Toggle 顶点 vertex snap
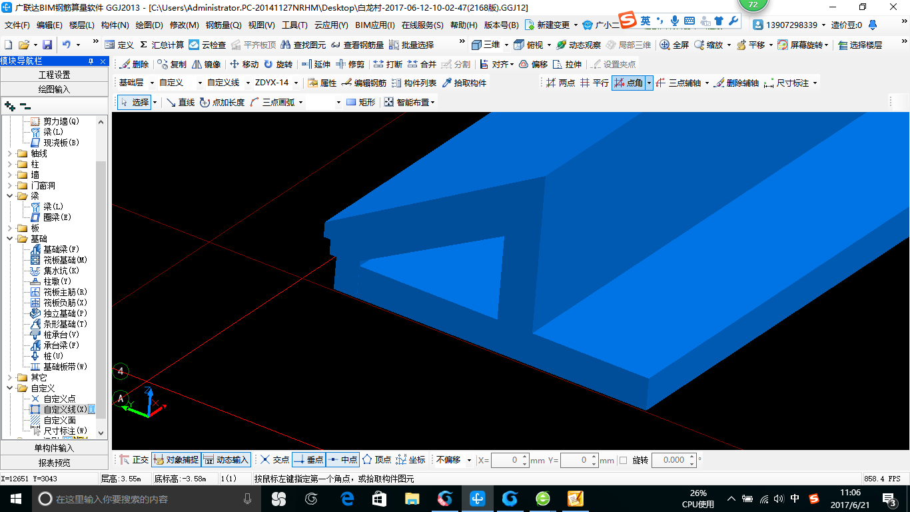 [x=376, y=460]
